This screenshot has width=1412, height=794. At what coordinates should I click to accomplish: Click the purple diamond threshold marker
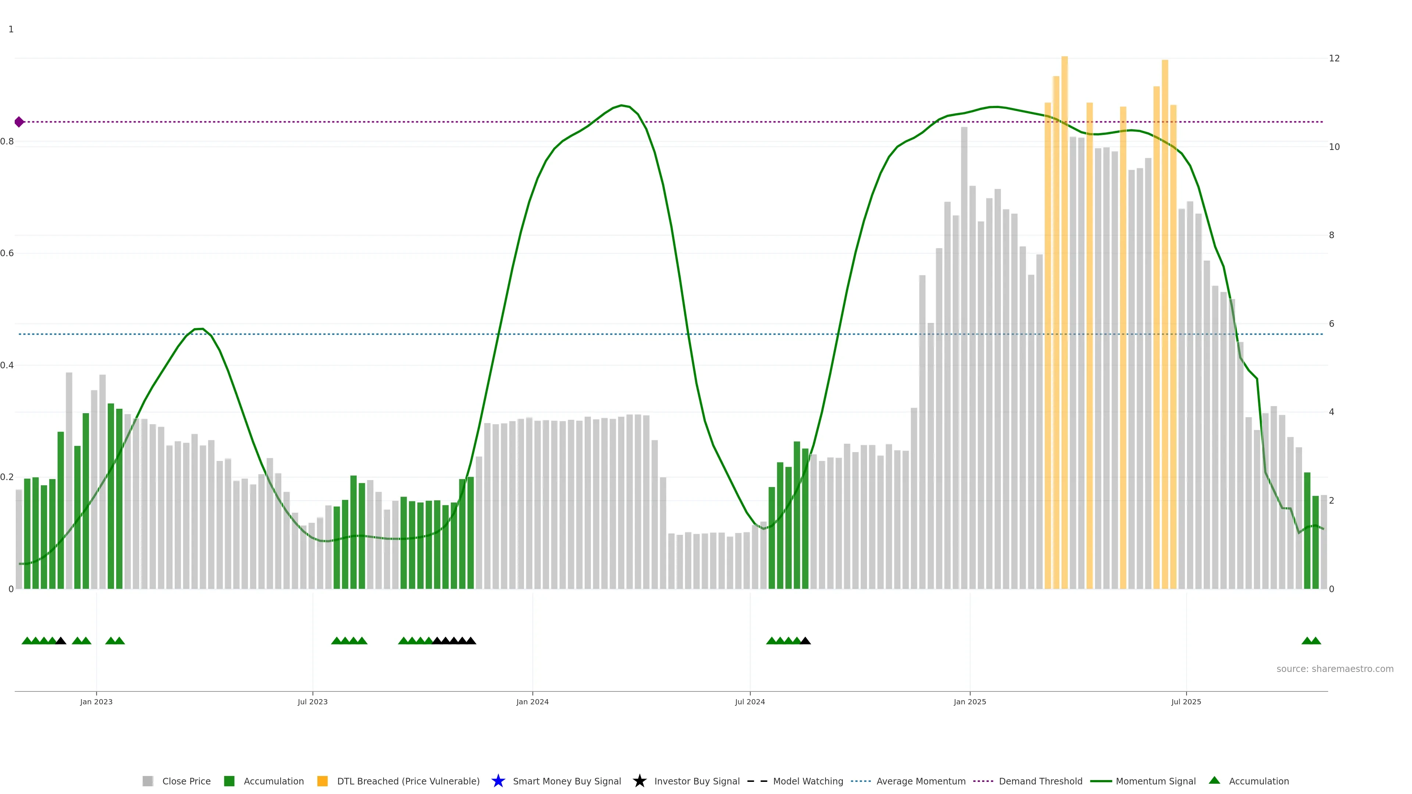point(19,122)
